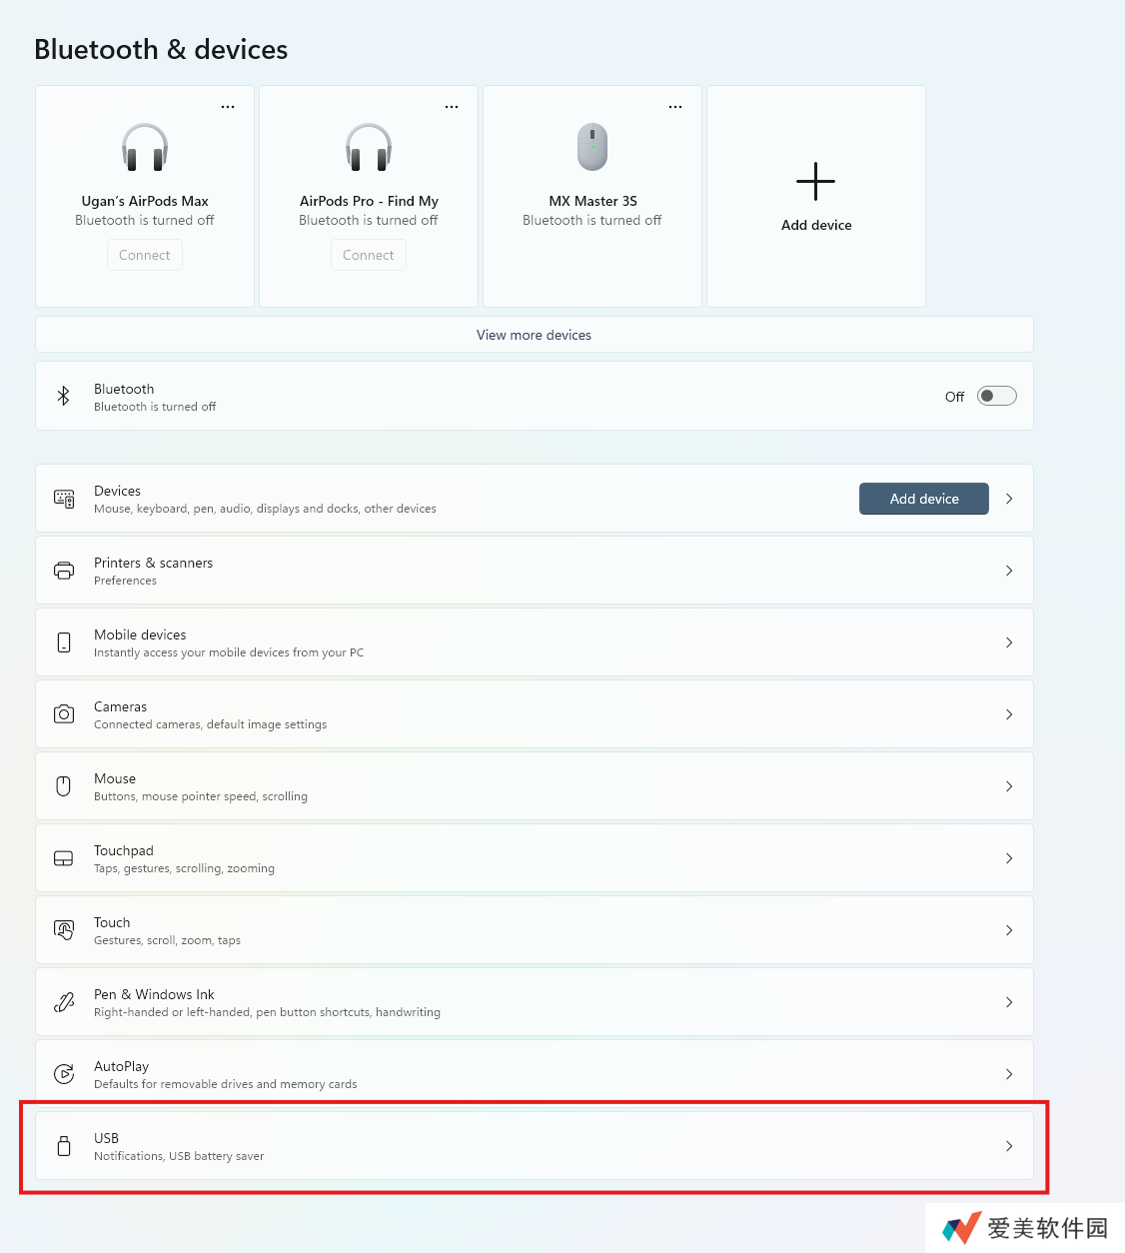Screen dimensions: 1125x1253
Task: Click the Printers & scanners printer icon
Action: pos(64,571)
